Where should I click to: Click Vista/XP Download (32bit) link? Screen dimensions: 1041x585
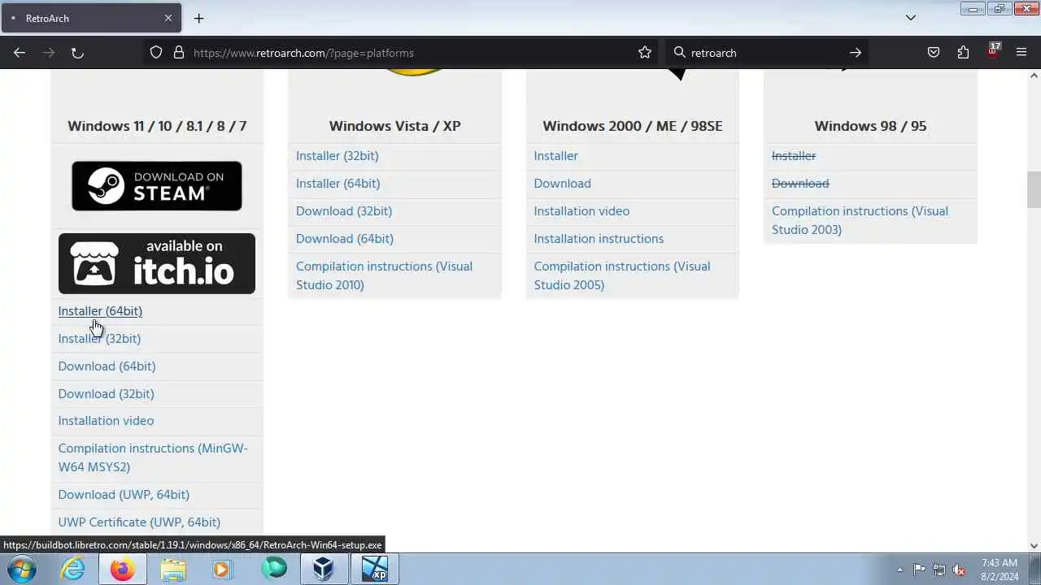coord(344,211)
